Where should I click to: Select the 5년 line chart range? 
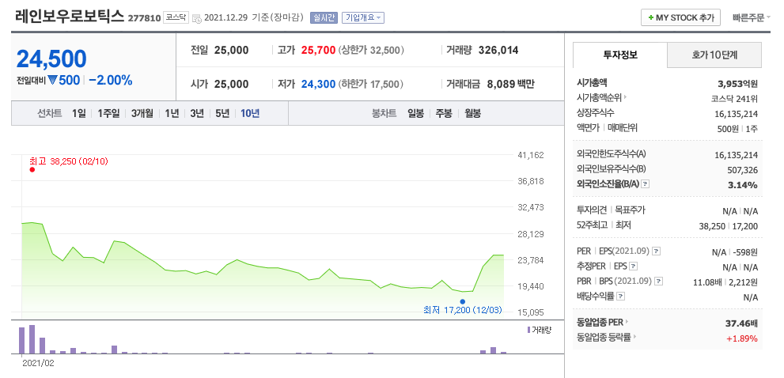tap(222, 114)
